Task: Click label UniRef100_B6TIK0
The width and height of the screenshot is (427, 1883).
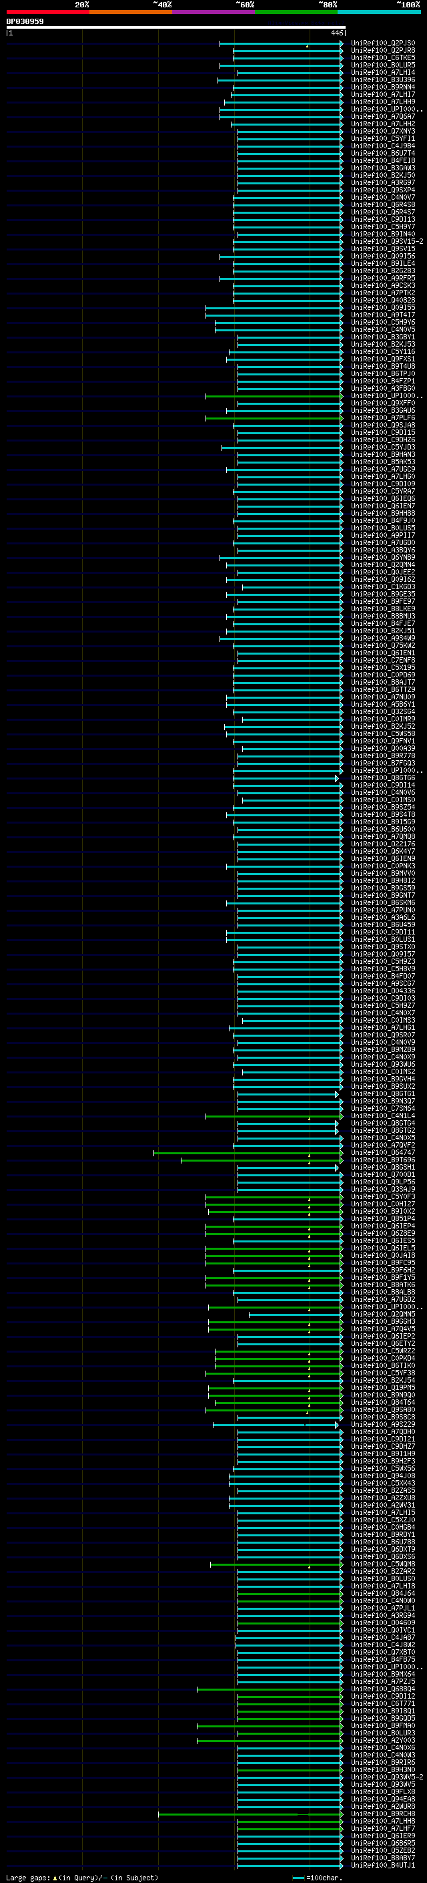Action: tap(382, 1366)
